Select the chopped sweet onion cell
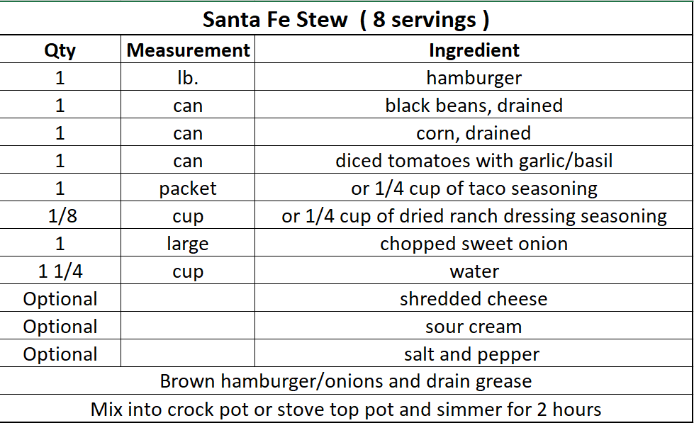This screenshot has width=694, height=423. point(474,244)
